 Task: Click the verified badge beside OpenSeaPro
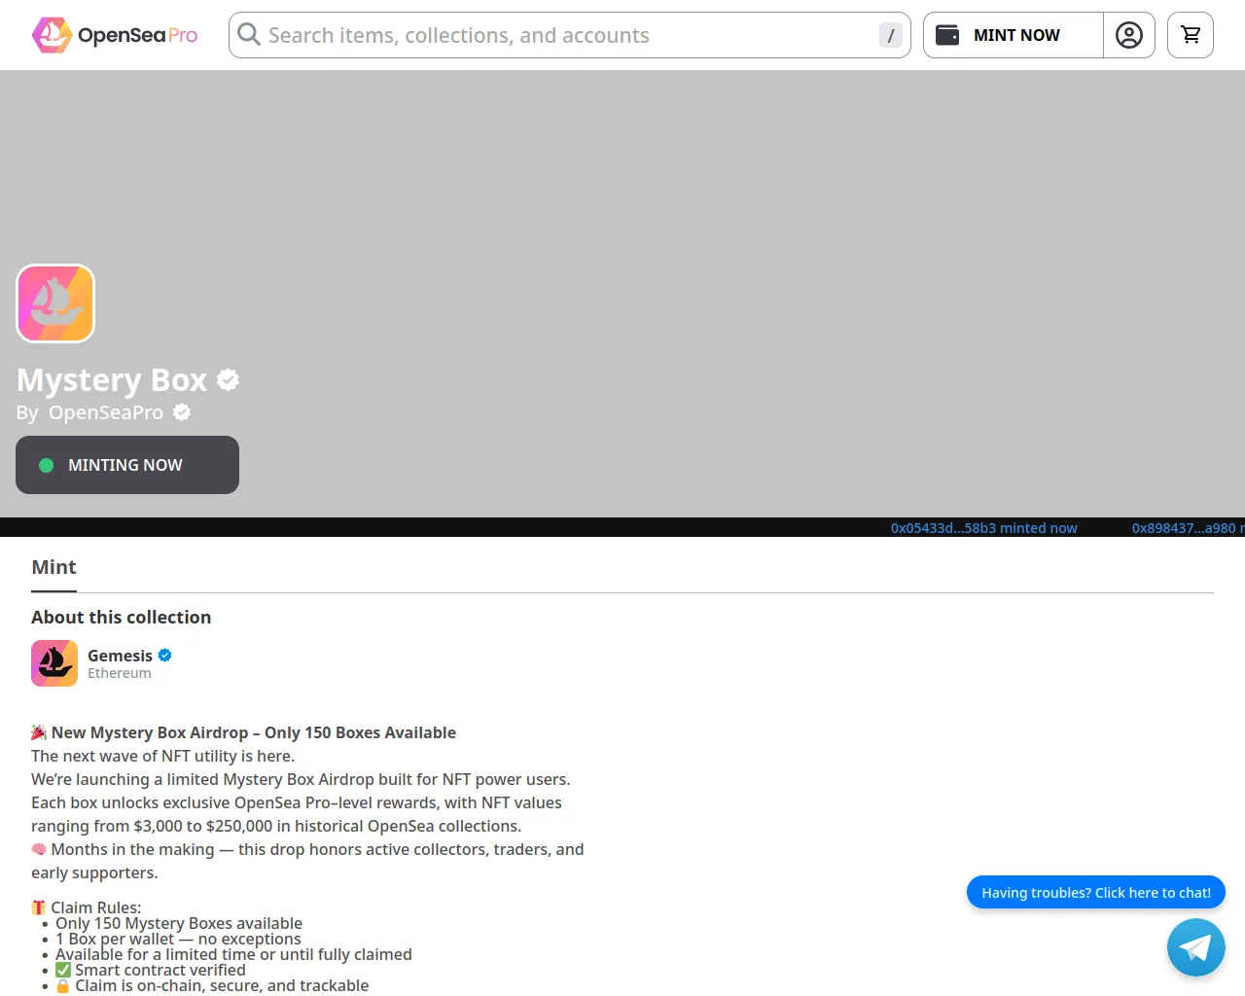(182, 412)
